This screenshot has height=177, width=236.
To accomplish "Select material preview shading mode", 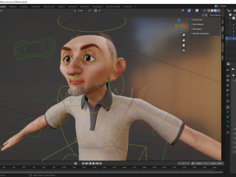I will click(x=215, y=11).
